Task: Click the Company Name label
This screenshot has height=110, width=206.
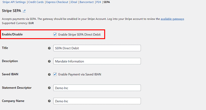Action: [x=13, y=101]
